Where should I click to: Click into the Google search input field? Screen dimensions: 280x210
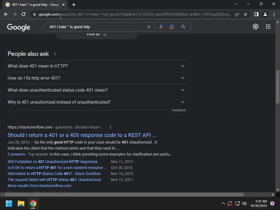[x=97, y=27]
